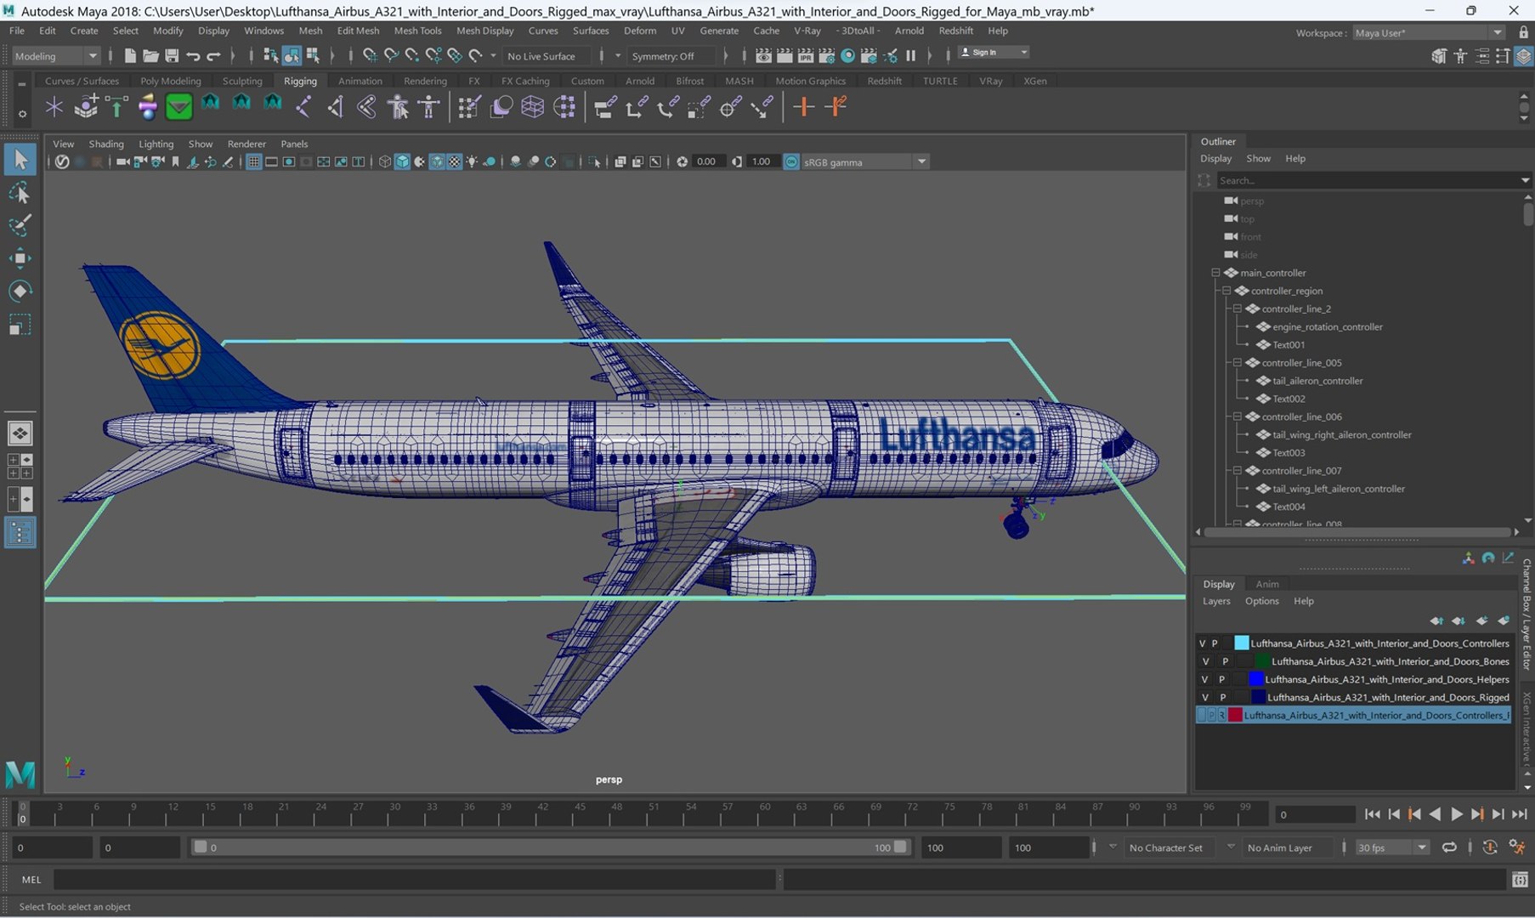Click the Create Joints shelf icon
The height and width of the screenshot is (918, 1535).
[x=303, y=107]
